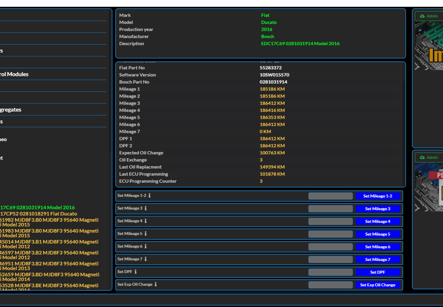Screen dimensions: 443x307
Task: Click the input field in the Set DPF row
Action: [x=330, y=272]
